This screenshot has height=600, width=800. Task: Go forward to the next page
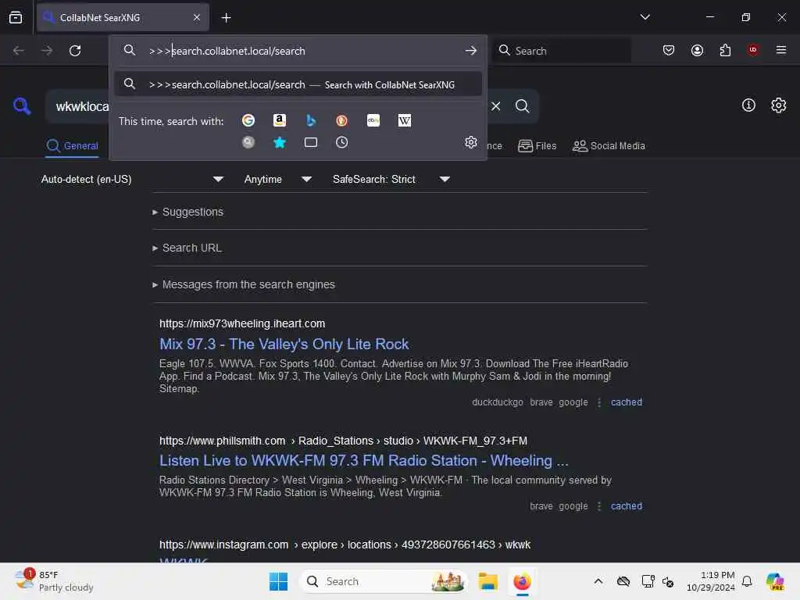[46, 51]
